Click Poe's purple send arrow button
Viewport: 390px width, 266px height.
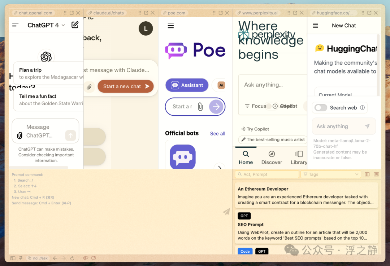coord(216,107)
